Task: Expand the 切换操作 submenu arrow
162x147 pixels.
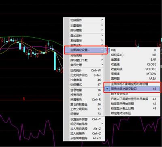Action: (x=102, y=20)
